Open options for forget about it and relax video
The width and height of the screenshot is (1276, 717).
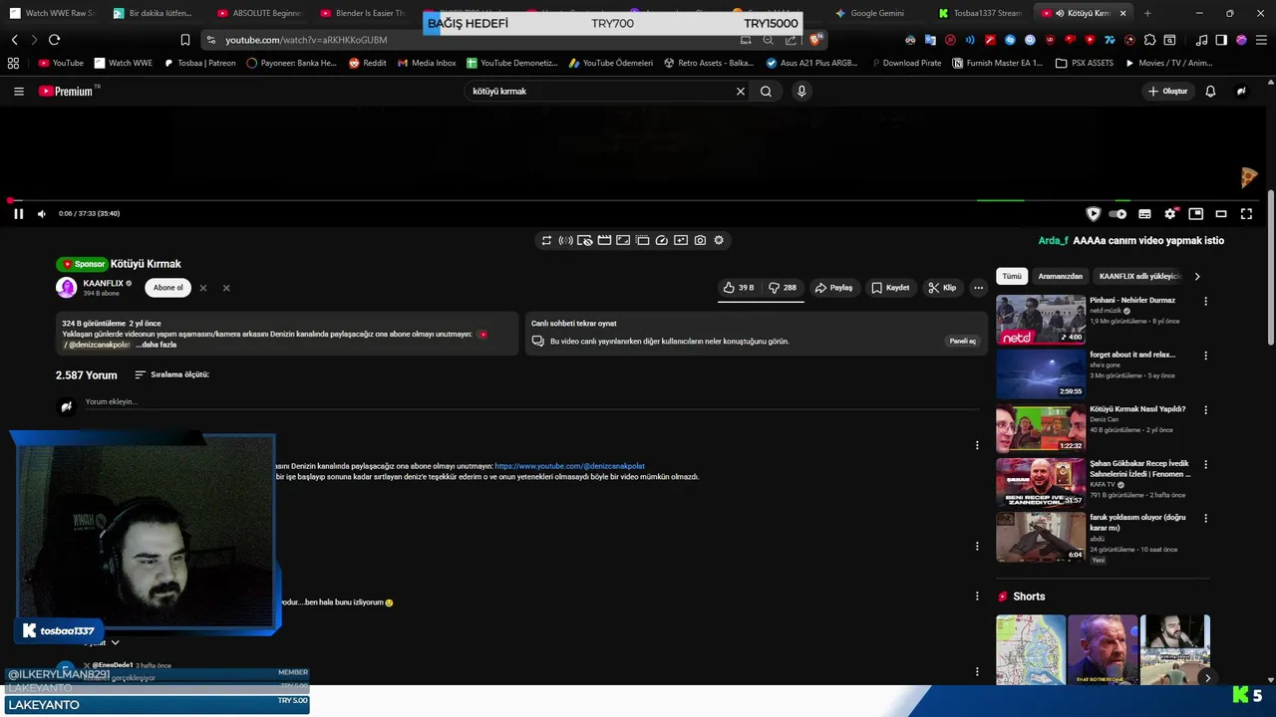tap(1206, 356)
